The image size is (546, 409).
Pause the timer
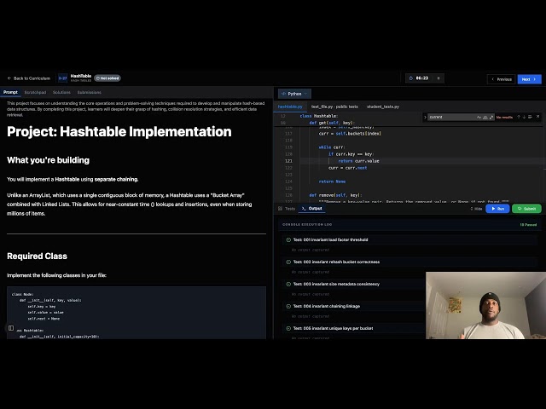coord(439,78)
